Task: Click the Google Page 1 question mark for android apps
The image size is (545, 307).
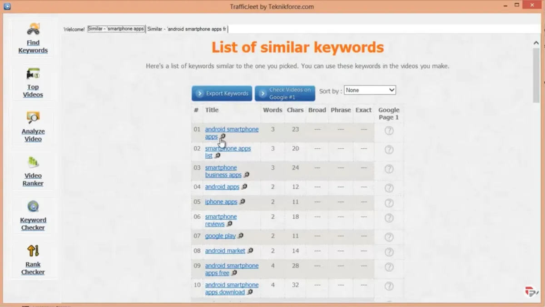Action: [389, 187]
